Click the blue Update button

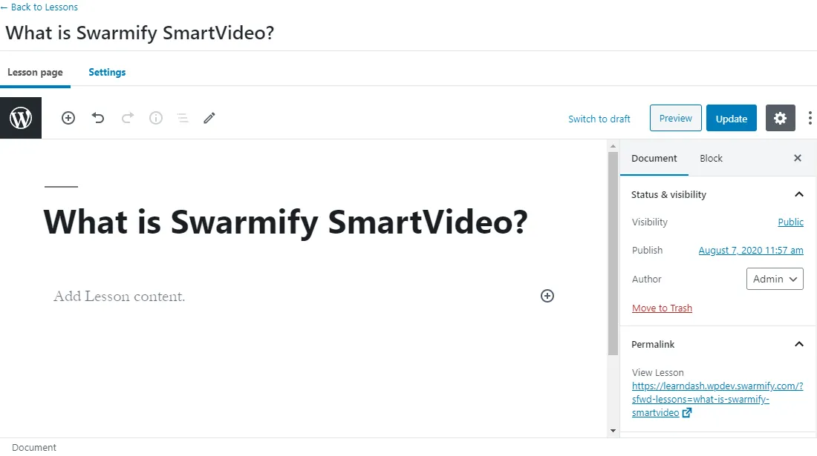tap(732, 118)
